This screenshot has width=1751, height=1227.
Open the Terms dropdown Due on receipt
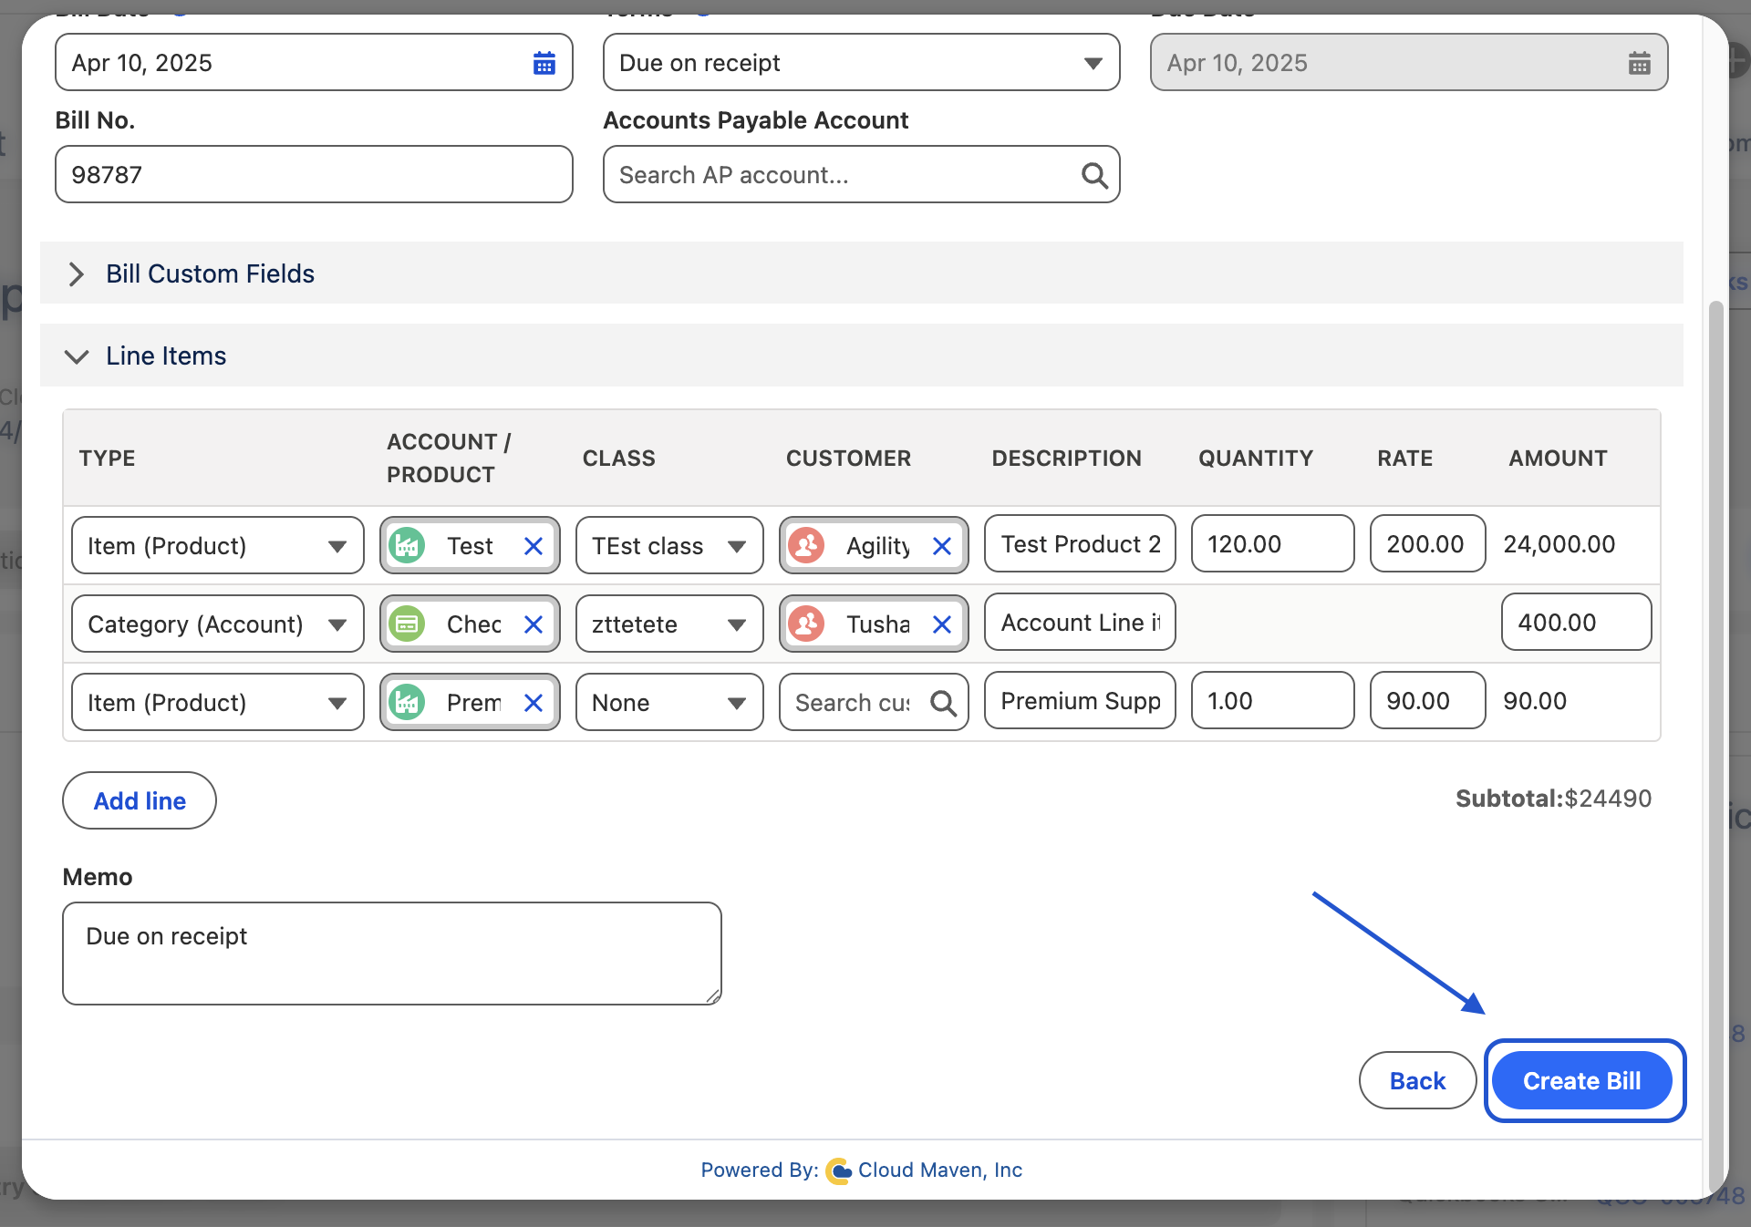pyautogui.click(x=861, y=63)
